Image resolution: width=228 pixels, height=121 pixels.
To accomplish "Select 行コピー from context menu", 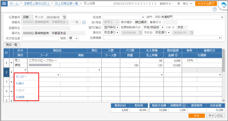I will click(26, 77).
